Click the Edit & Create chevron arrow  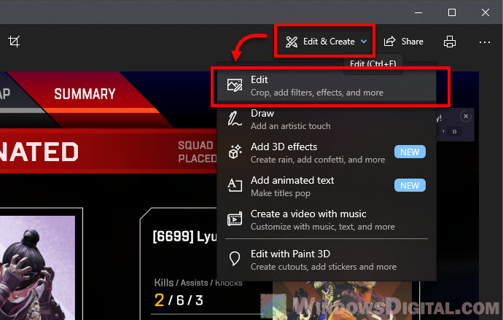pyautogui.click(x=364, y=42)
